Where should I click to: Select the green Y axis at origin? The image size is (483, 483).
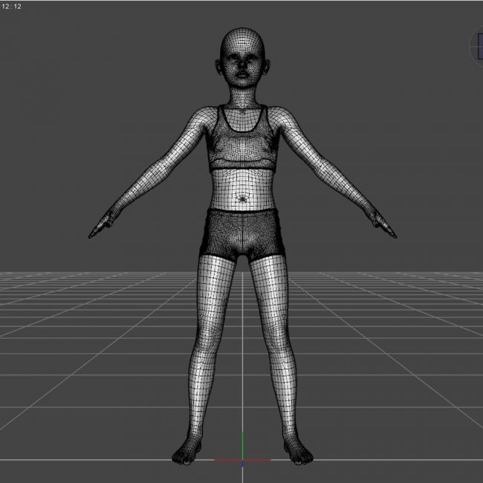coord(241,446)
